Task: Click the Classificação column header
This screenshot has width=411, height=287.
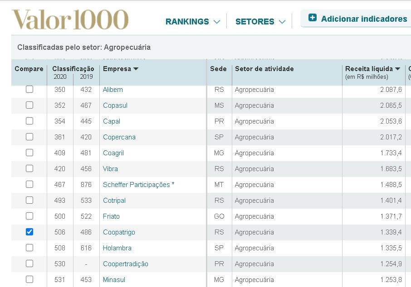Action: click(73, 69)
